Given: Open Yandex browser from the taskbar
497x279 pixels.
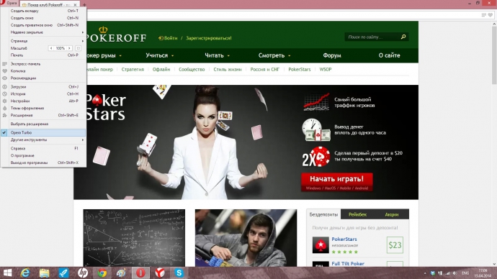Looking at the screenshot, I should (160, 273).
